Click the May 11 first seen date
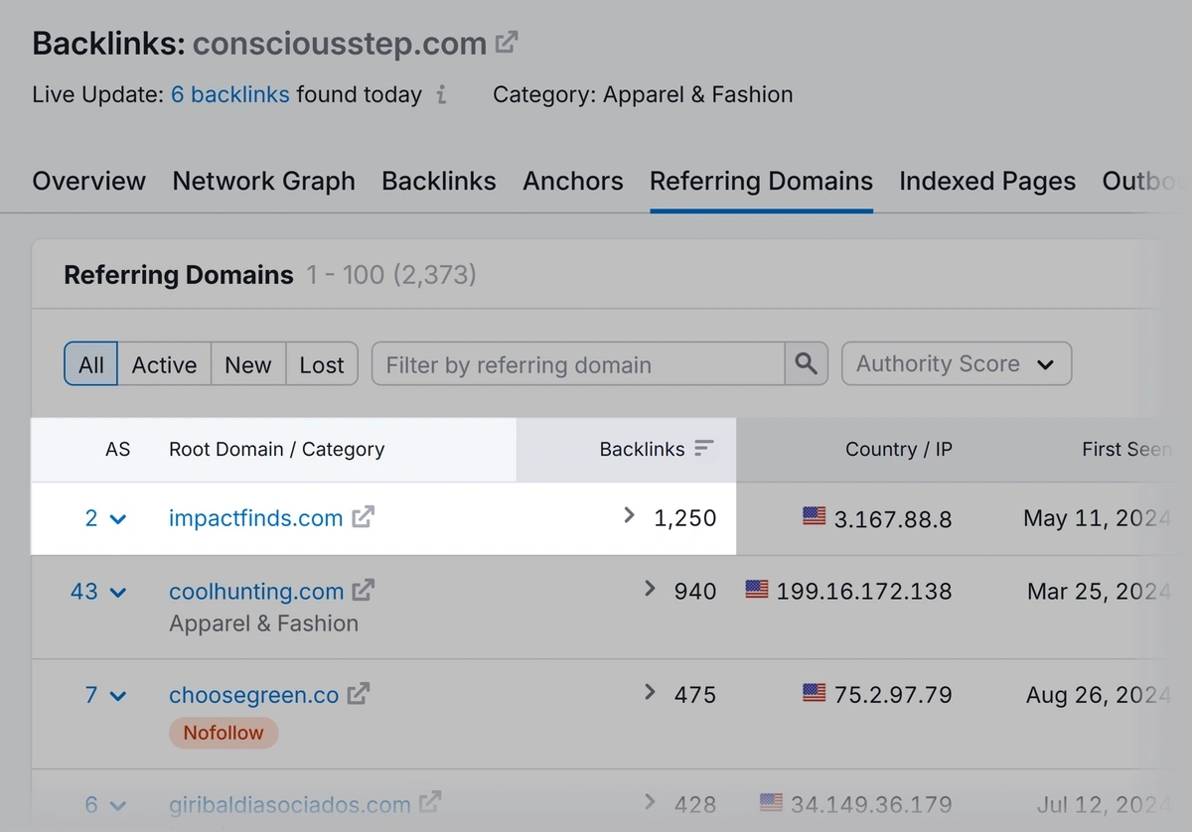Screen dimensions: 1192x832 tap(1098, 518)
